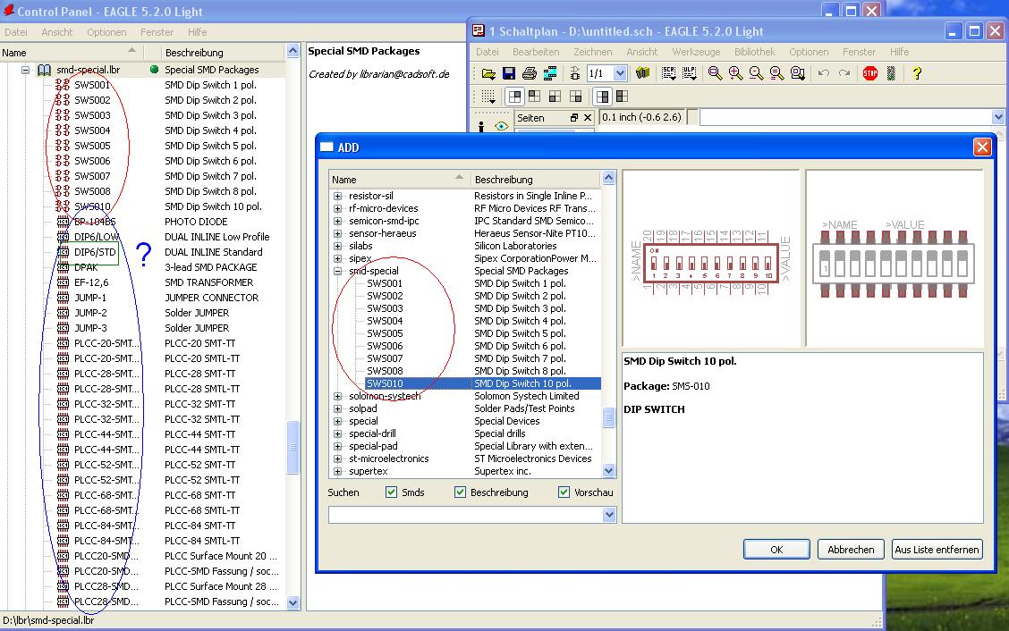
Task: Click ADD list scroll up arrow
Action: (x=609, y=178)
